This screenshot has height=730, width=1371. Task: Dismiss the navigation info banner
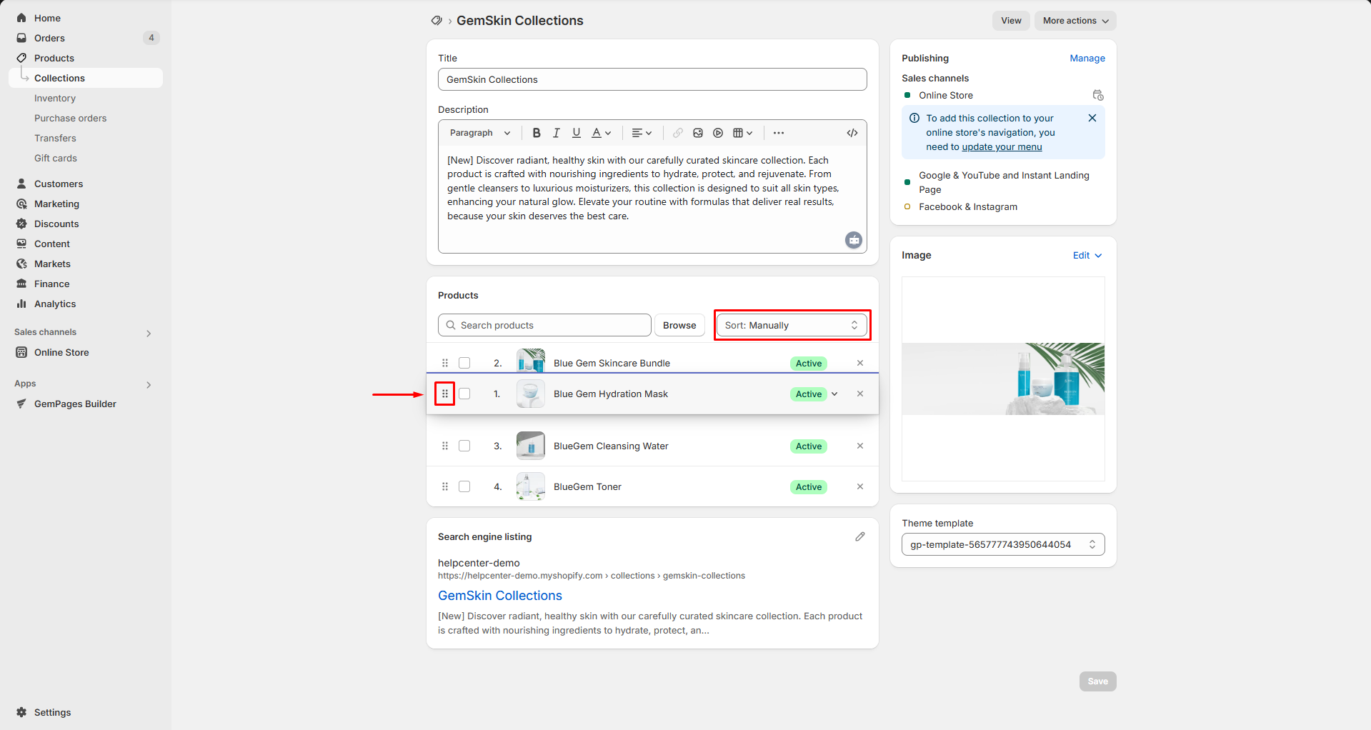(x=1092, y=118)
